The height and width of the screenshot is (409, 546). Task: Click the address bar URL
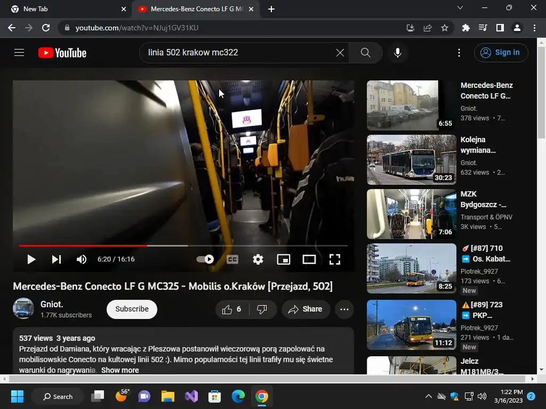136,28
